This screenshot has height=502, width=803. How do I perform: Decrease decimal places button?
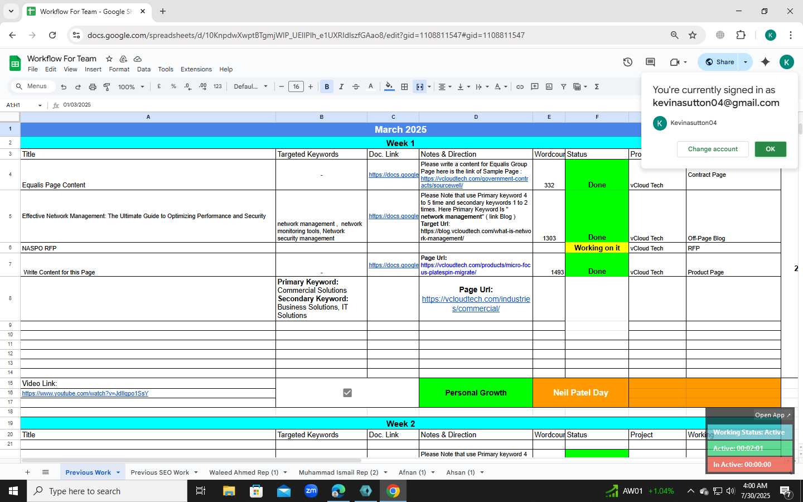tap(187, 86)
